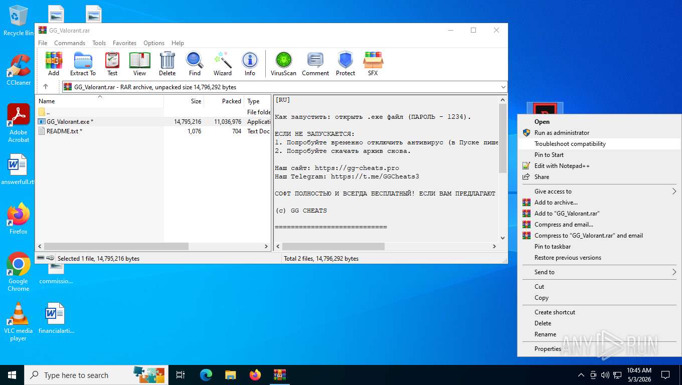Open VLC media player desktop icon
The image size is (682, 385).
pyautogui.click(x=19, y=321)
